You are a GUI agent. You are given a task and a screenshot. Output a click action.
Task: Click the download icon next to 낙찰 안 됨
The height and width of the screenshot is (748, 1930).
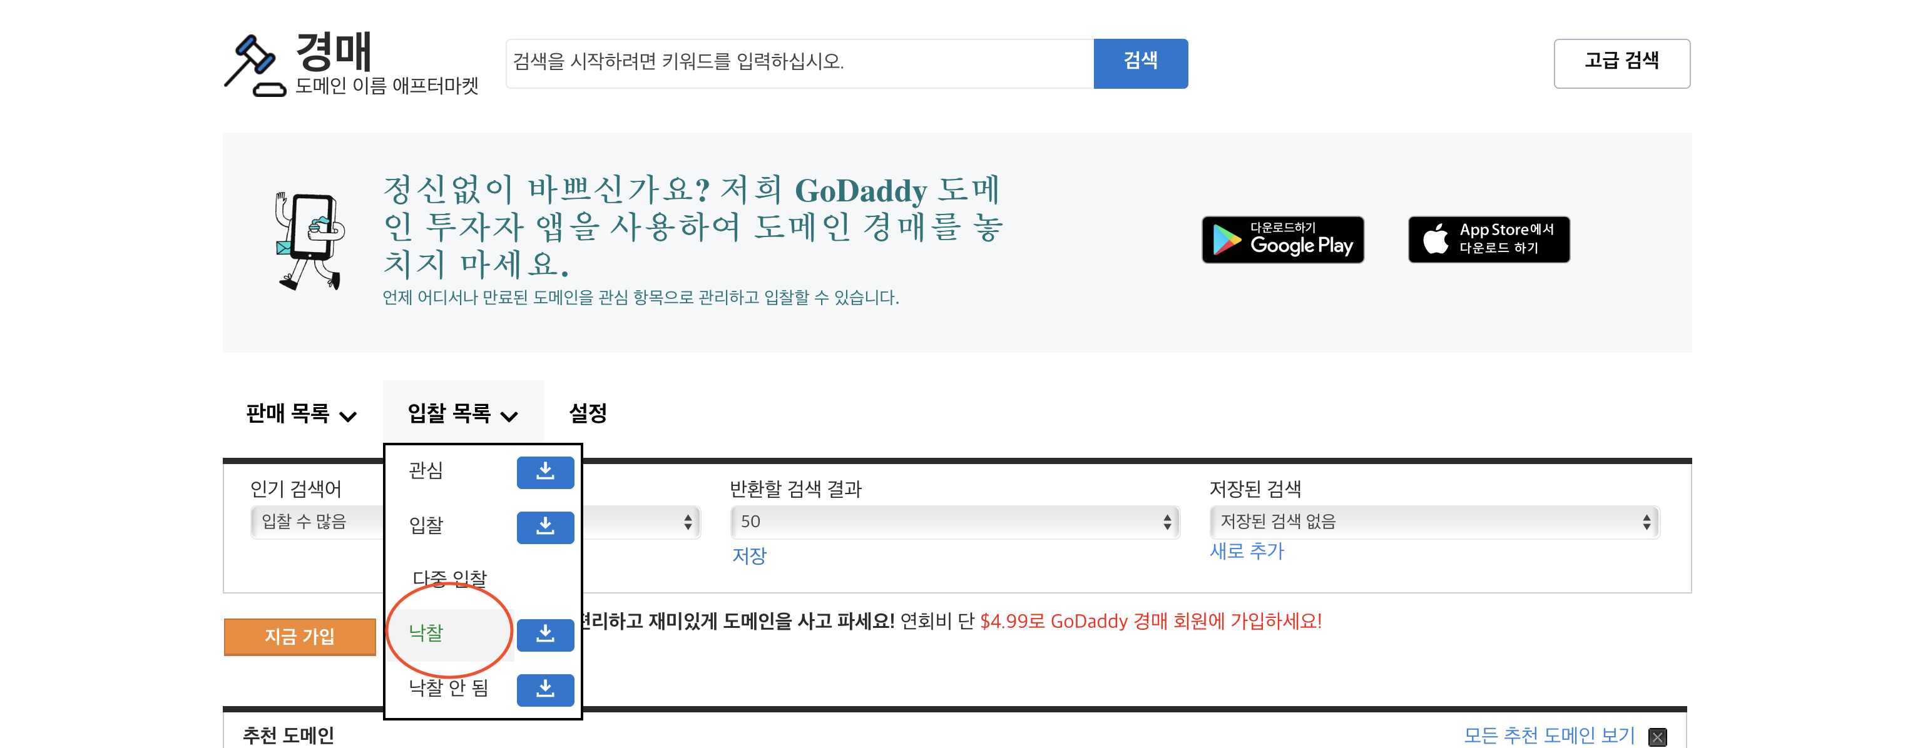(x=544, y=690)
